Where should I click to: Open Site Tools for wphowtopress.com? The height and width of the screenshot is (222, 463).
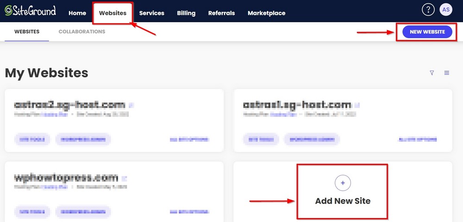(x=32, y=212)
